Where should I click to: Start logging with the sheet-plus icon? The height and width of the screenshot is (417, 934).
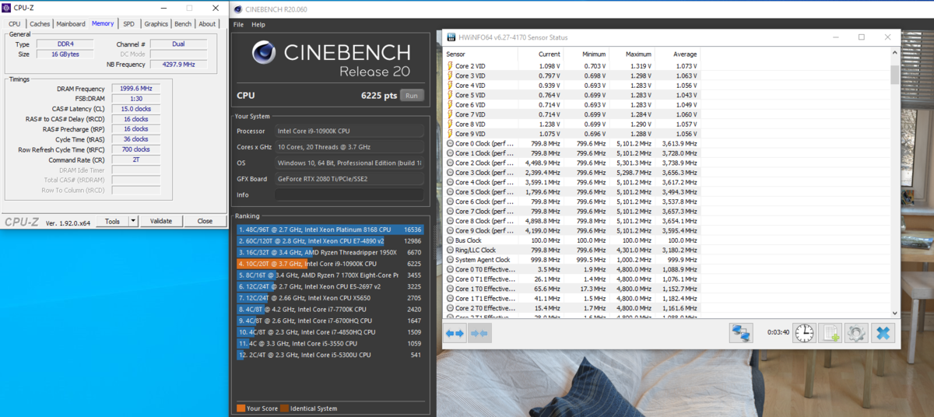pyautogui.click(x=830, y=333)
